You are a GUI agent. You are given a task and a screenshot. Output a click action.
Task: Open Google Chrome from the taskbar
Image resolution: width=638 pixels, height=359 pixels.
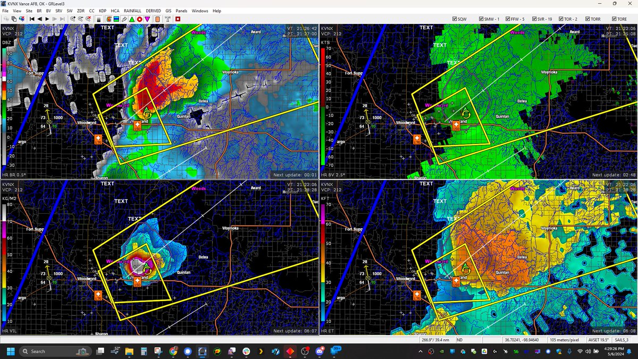[x=173, y=352]
